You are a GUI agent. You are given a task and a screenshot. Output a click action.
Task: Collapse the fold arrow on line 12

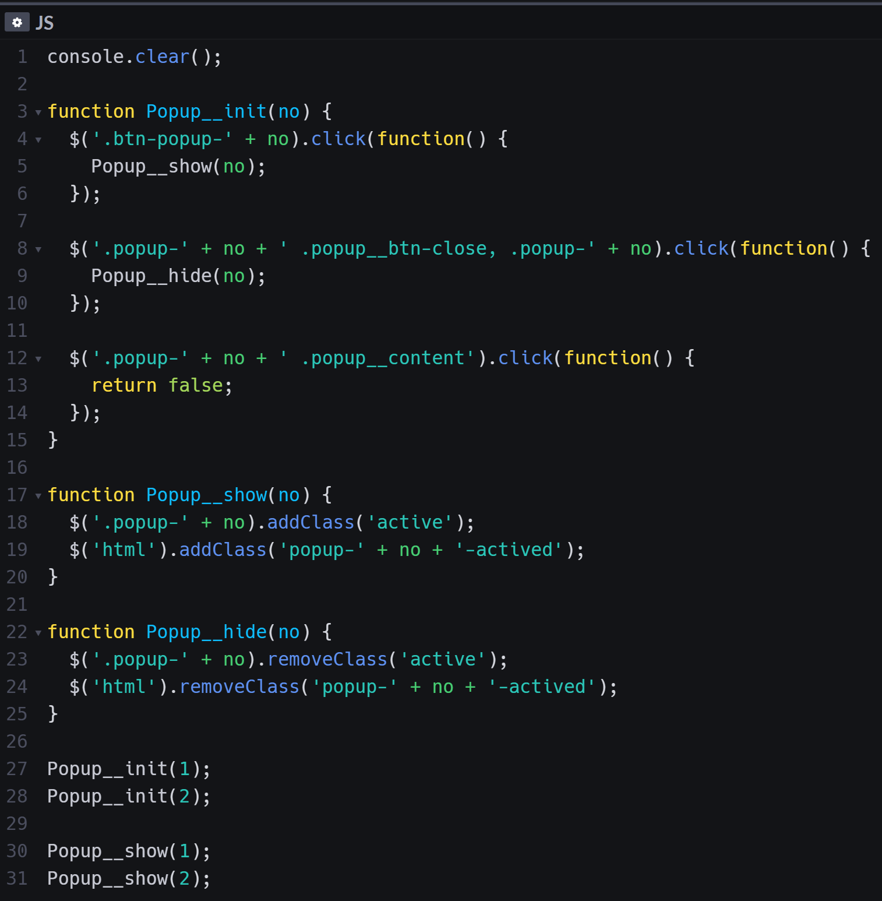point(38,358)
